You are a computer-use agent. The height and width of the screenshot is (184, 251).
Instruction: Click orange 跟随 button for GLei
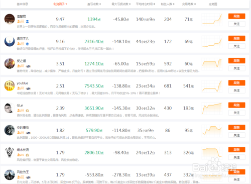(236, 105)
